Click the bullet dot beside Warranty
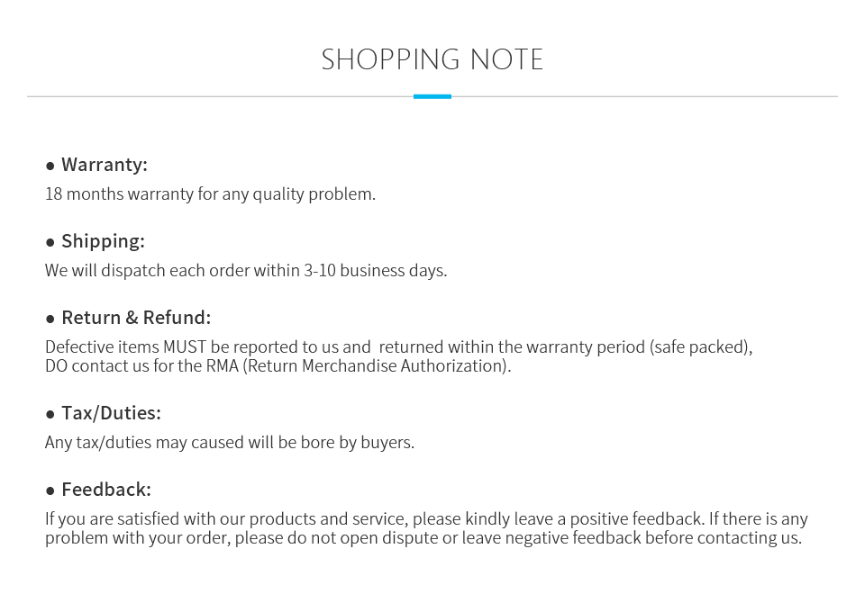 50,166
